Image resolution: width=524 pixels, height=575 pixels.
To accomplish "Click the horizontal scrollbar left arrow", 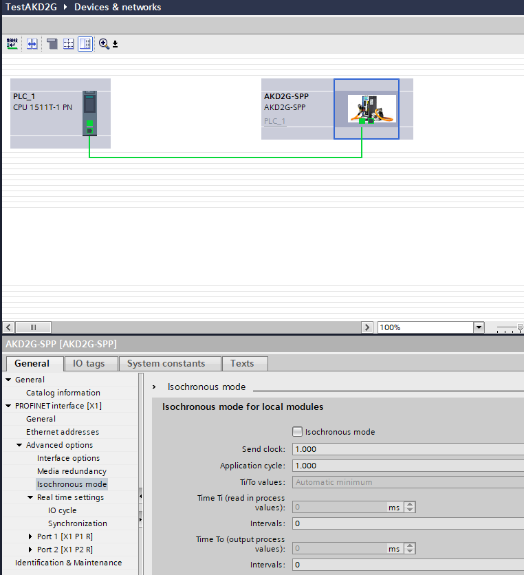I will [x=8, y=327].
